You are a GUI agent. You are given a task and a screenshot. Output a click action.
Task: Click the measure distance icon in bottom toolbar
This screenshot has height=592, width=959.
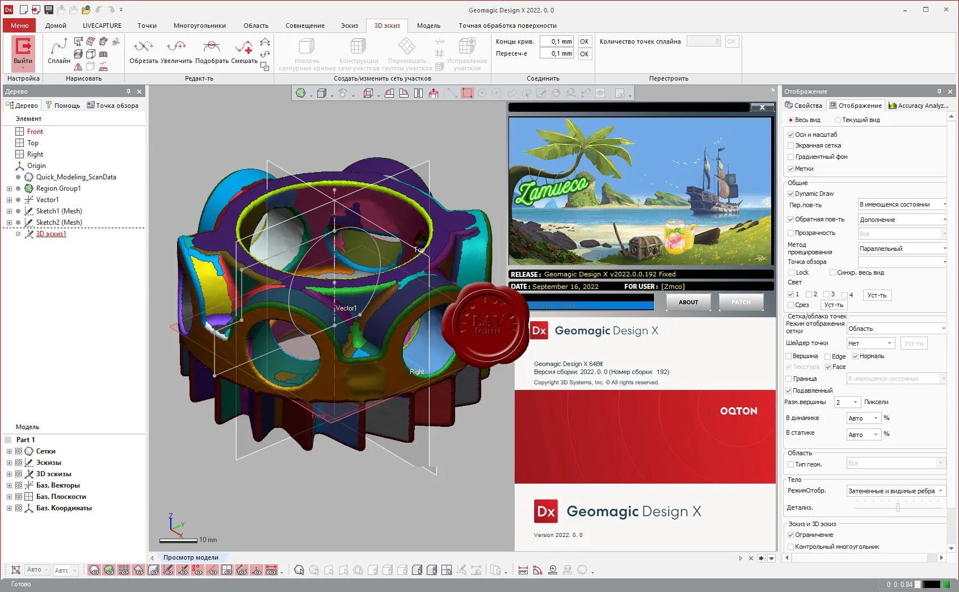(x=523, y=570)
